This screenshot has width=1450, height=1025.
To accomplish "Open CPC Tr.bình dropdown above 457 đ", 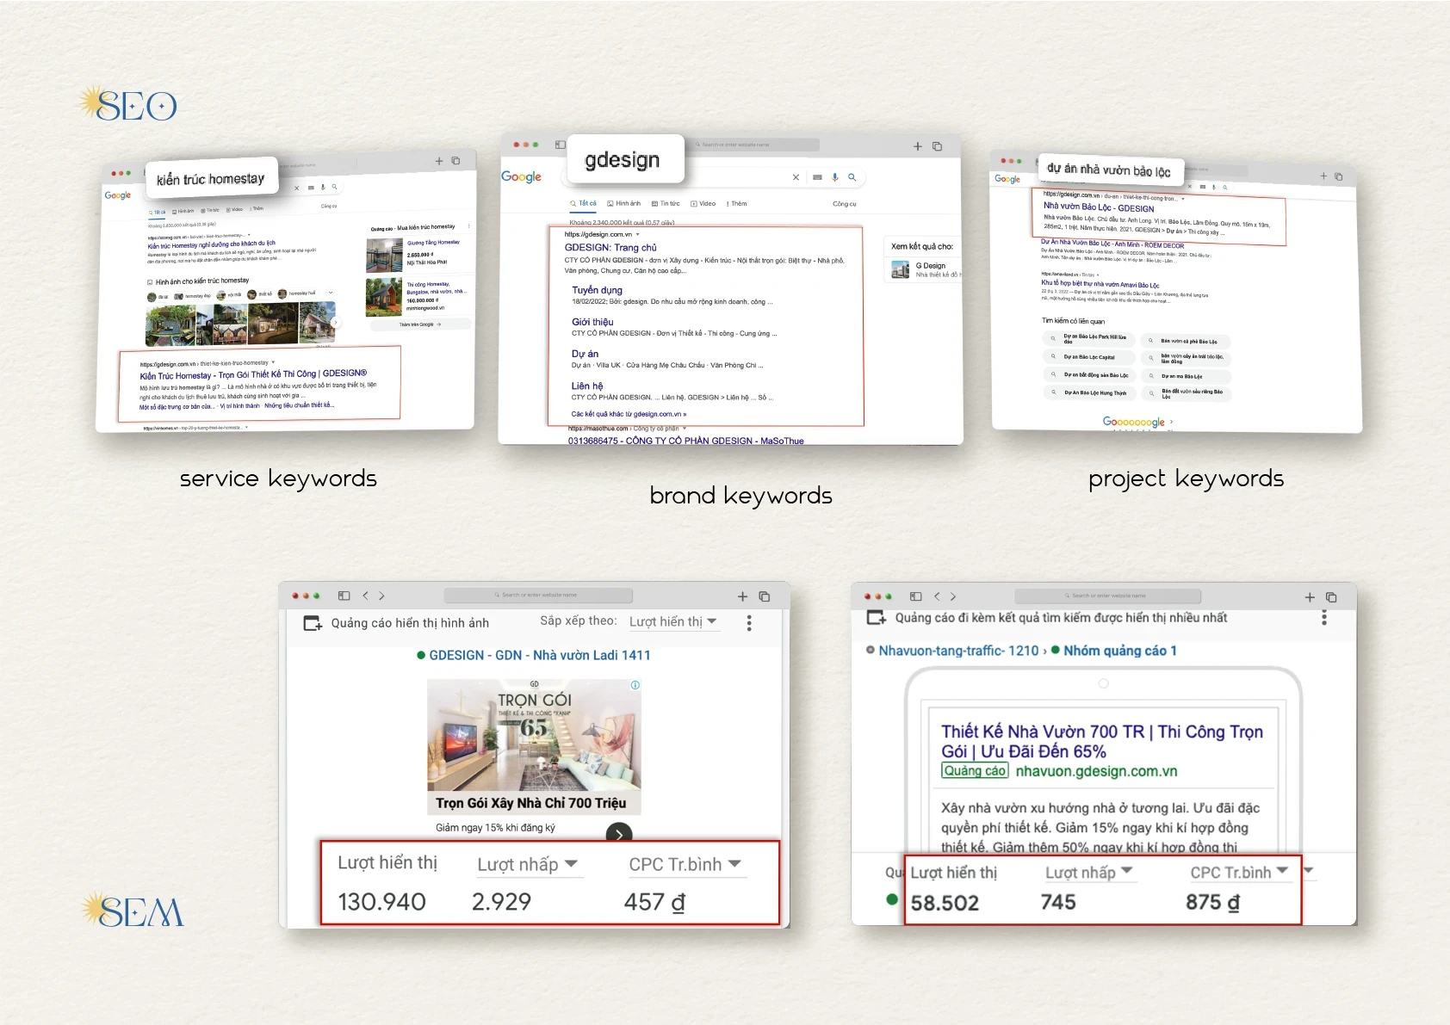I will 685,864.
